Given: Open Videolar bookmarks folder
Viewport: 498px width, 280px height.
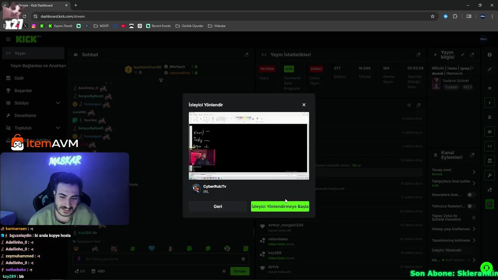Looking at the screenshot, I should point(217,26).
